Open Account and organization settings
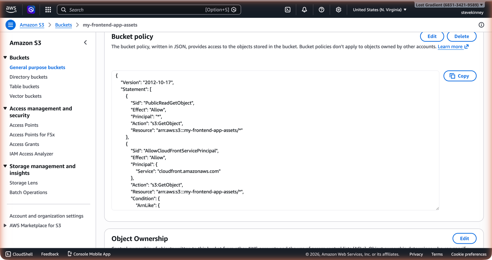Screen dimensions: 492x260 [46, 216]
